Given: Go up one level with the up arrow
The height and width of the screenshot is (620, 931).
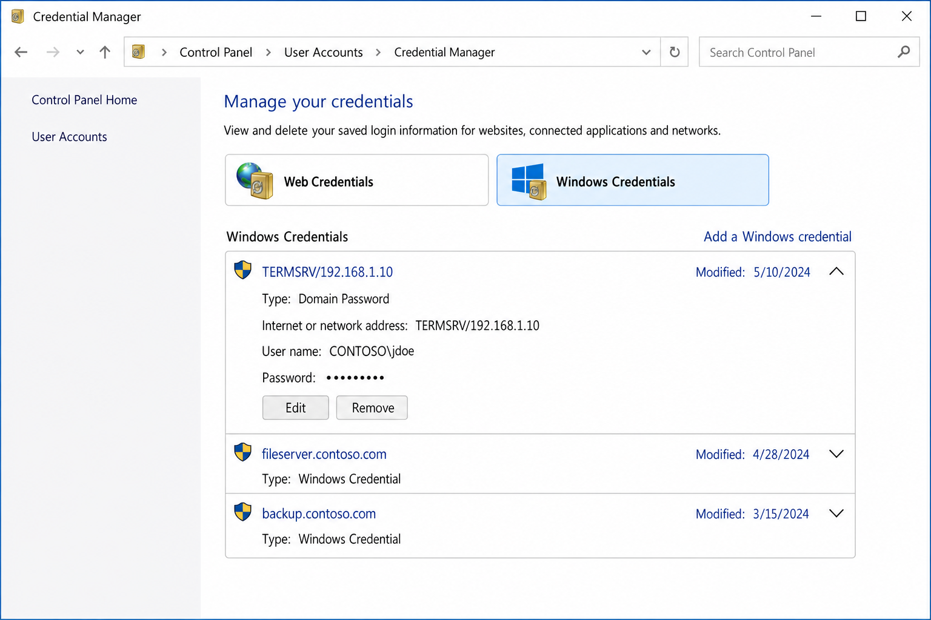Looking at the screenshot, I should click(105, 52).
